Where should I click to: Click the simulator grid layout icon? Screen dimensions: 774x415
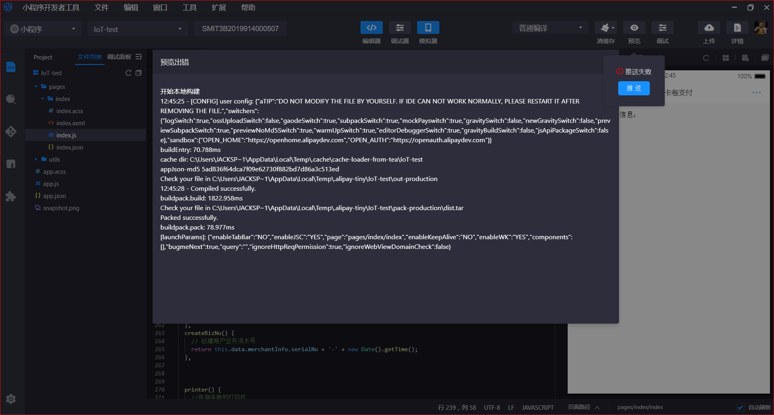click(726, 58)
